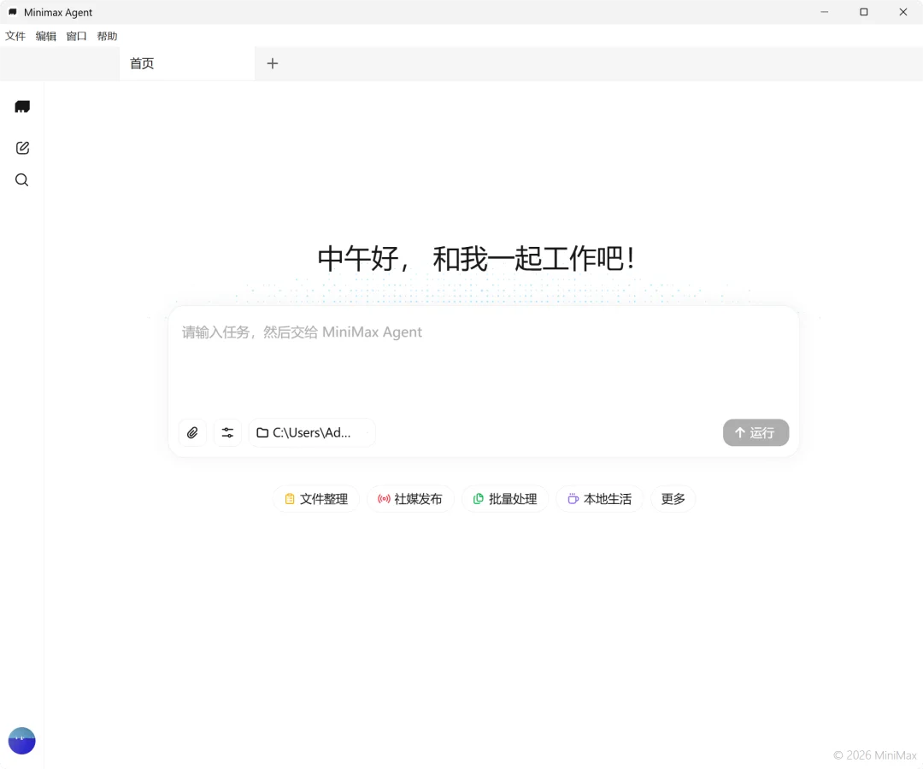Click the 文件整理 suggestion chip icon

(290, 498)
